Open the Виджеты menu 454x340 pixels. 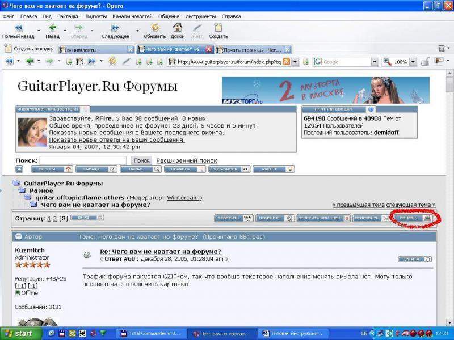point(96,16)
